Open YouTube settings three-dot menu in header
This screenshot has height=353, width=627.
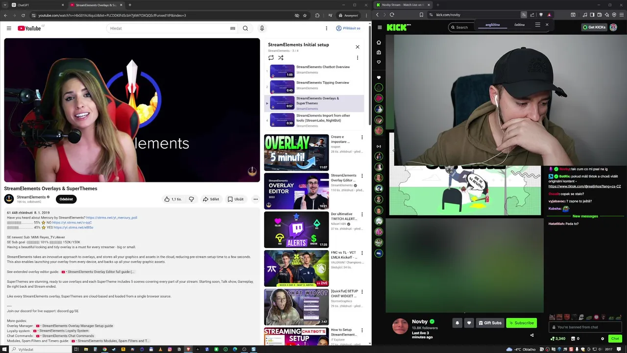[x=326, y=28]
